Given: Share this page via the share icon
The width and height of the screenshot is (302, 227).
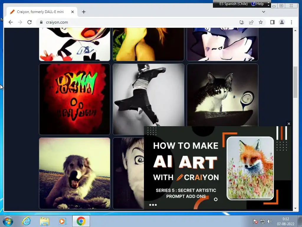Looking at the screenshot, I should click(251, 22).
